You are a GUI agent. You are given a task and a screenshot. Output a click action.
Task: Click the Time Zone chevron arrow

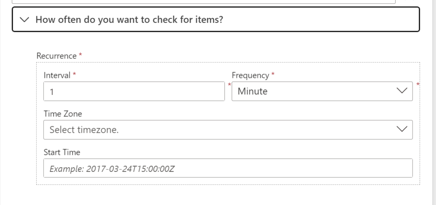pyautogui.click(x=402, y=130)
